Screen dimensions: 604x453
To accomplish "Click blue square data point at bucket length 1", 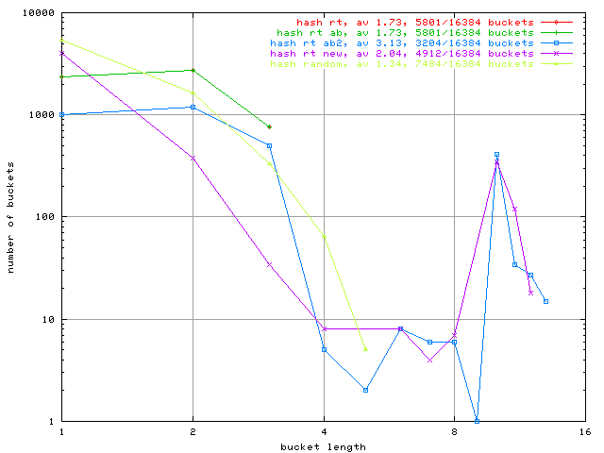I will tap(62, 115).
